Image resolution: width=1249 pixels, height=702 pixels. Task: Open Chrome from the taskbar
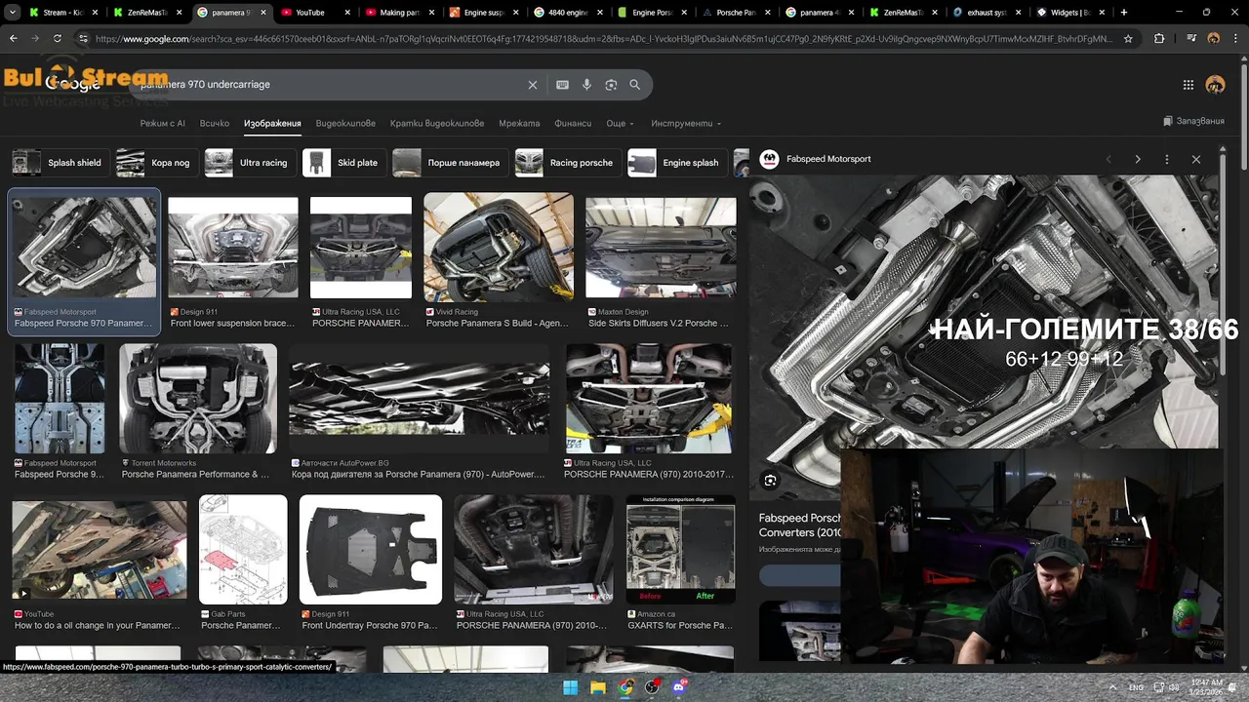pyautogui.click(x=625, y=687)
